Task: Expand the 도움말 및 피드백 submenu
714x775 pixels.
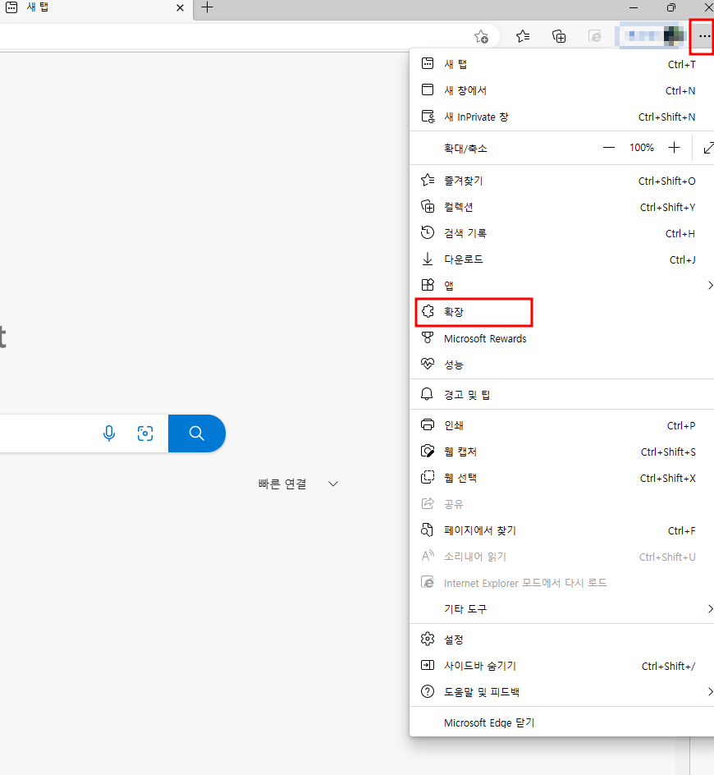Action: point(562,692)
